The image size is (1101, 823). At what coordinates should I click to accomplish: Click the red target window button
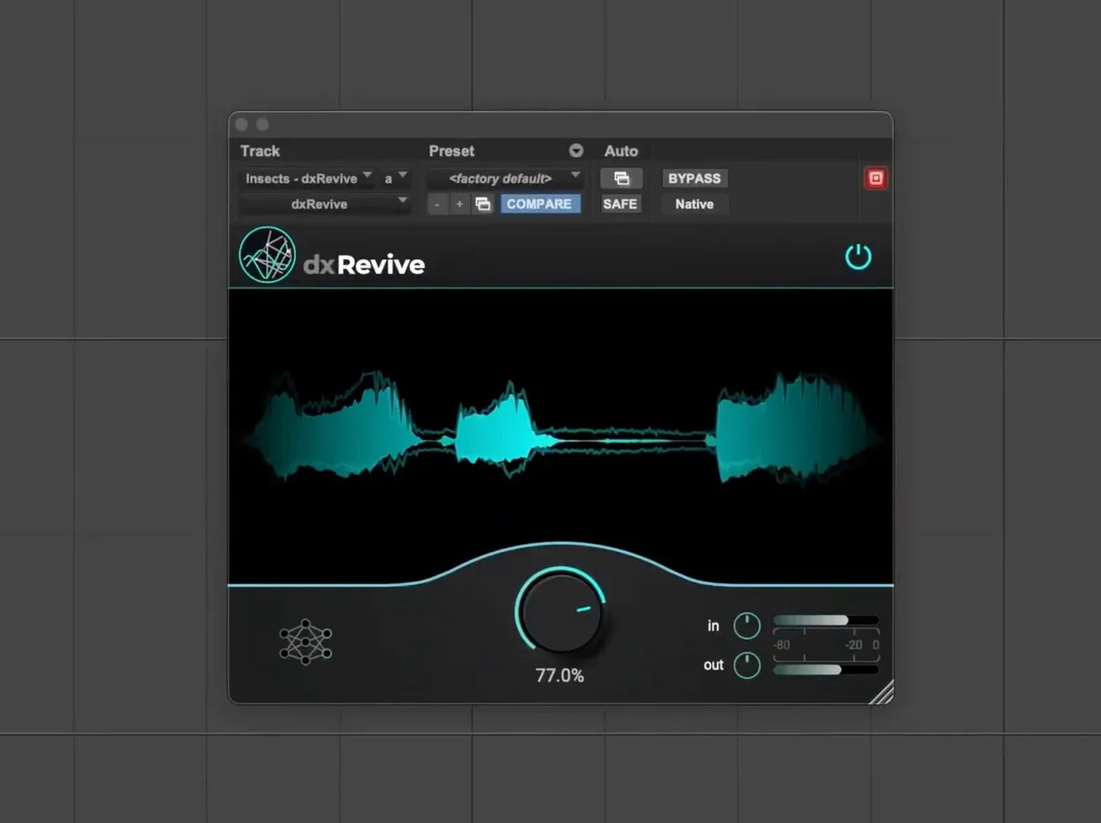875,179
